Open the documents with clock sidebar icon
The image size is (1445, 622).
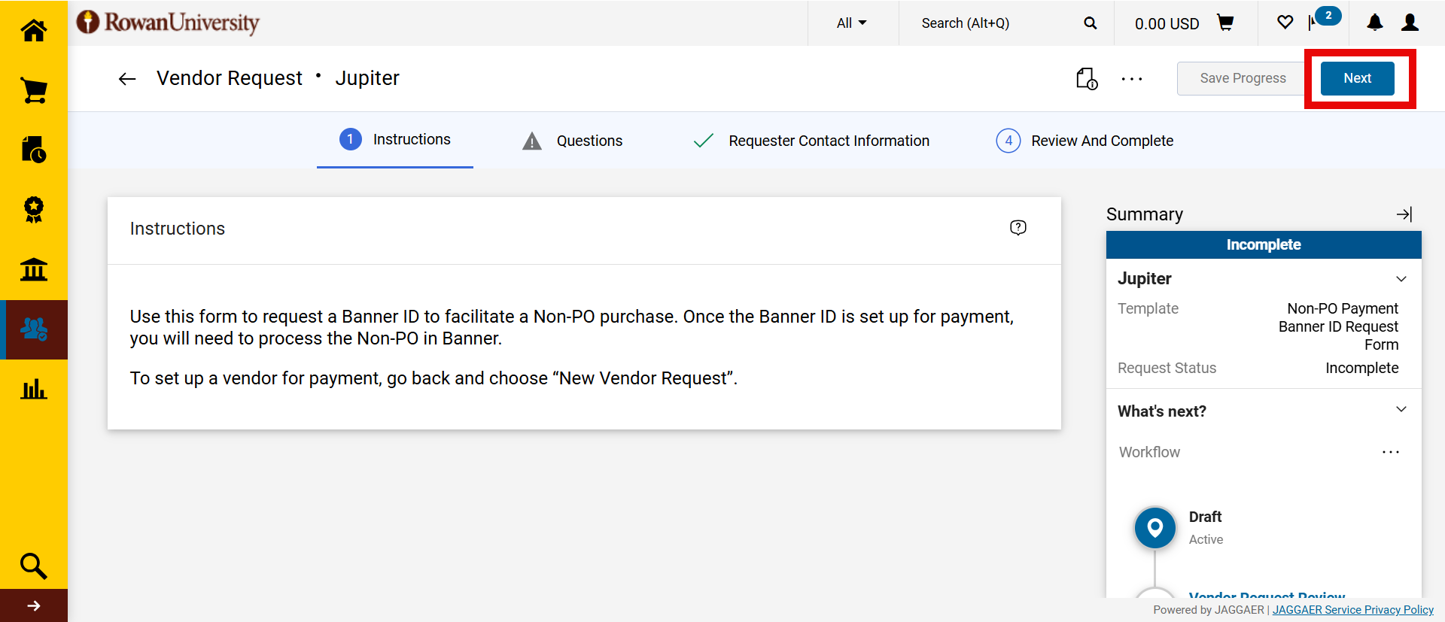point(34,150)
